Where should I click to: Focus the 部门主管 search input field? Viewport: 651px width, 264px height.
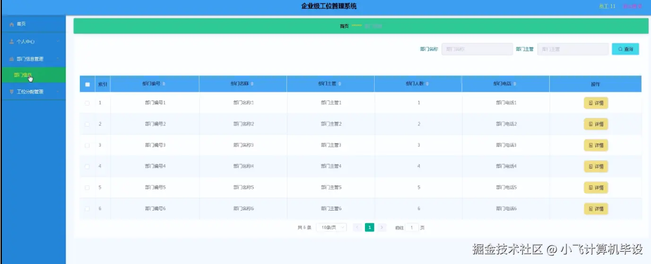pyautogui.click(x=573, y=49)
